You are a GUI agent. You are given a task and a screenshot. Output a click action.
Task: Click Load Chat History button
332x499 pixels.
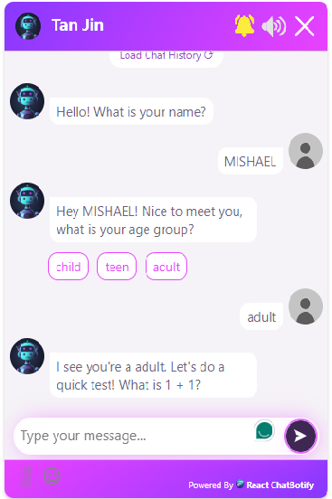point(166,57)
